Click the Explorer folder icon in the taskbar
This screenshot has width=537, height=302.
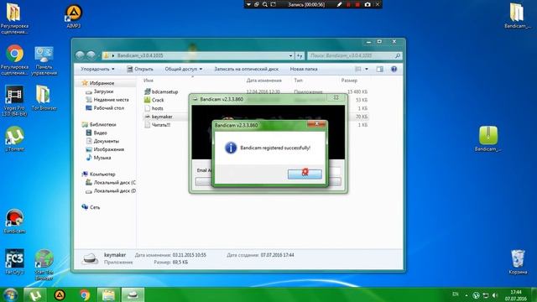pyautogui.click(x=108, y=294)
